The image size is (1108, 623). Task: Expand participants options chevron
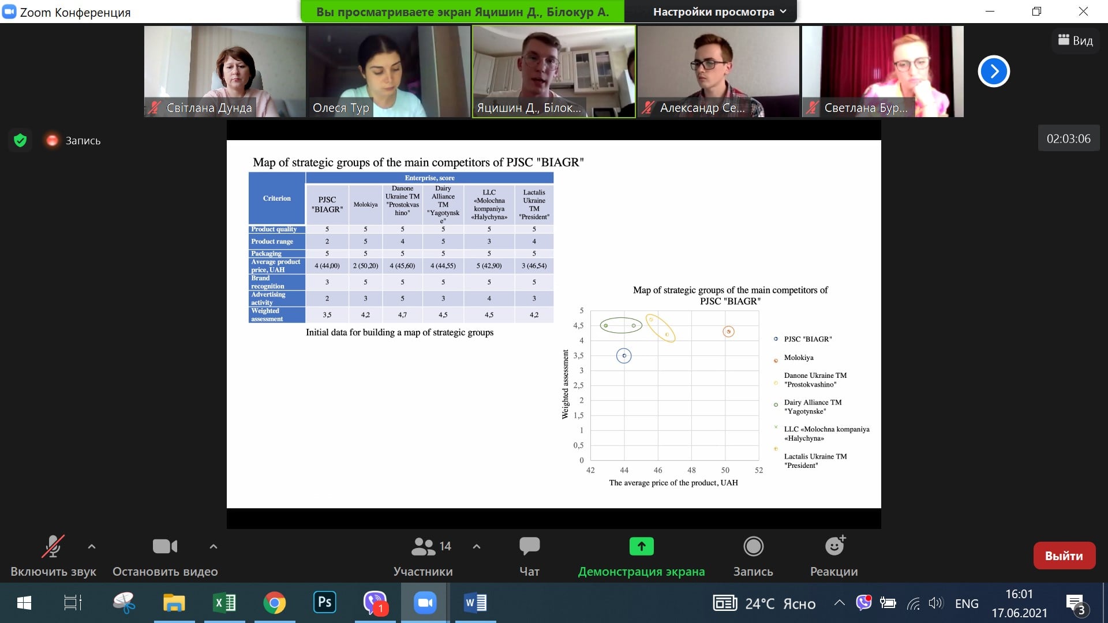(x=477, y=546)
